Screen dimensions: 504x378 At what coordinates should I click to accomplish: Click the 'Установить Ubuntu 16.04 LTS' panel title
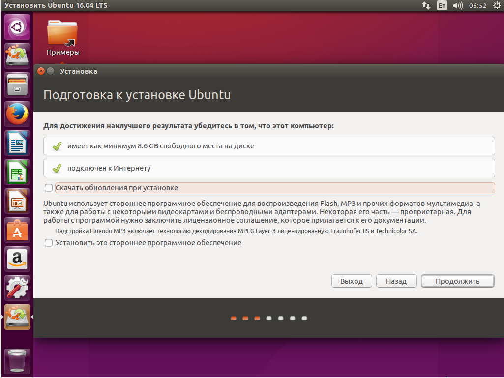(x=56, y=5)
